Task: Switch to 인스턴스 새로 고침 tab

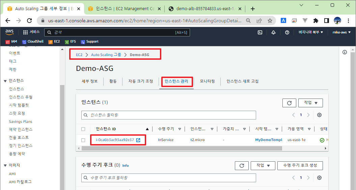Action: [x=243, y=81]
